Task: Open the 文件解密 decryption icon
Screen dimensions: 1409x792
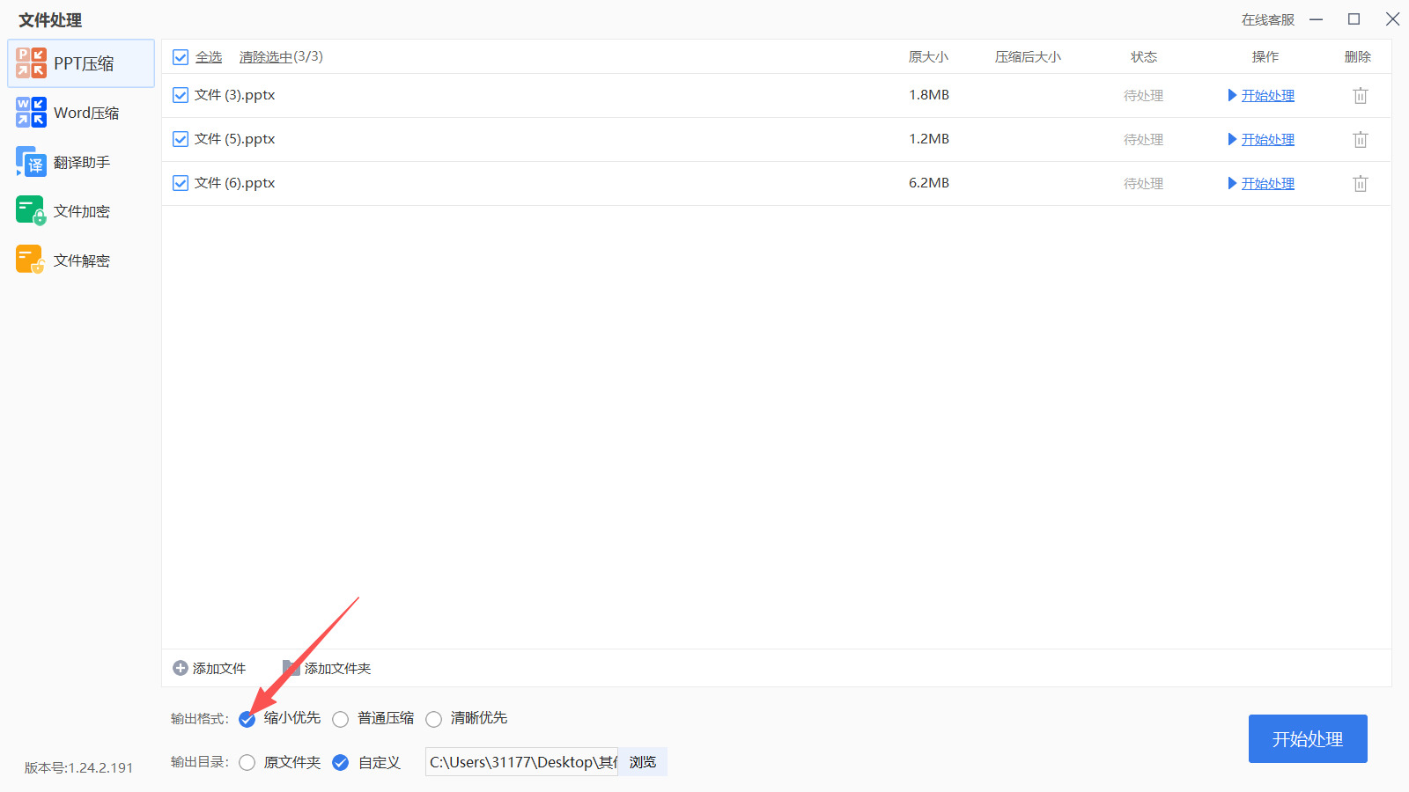Action: point(31,260)
